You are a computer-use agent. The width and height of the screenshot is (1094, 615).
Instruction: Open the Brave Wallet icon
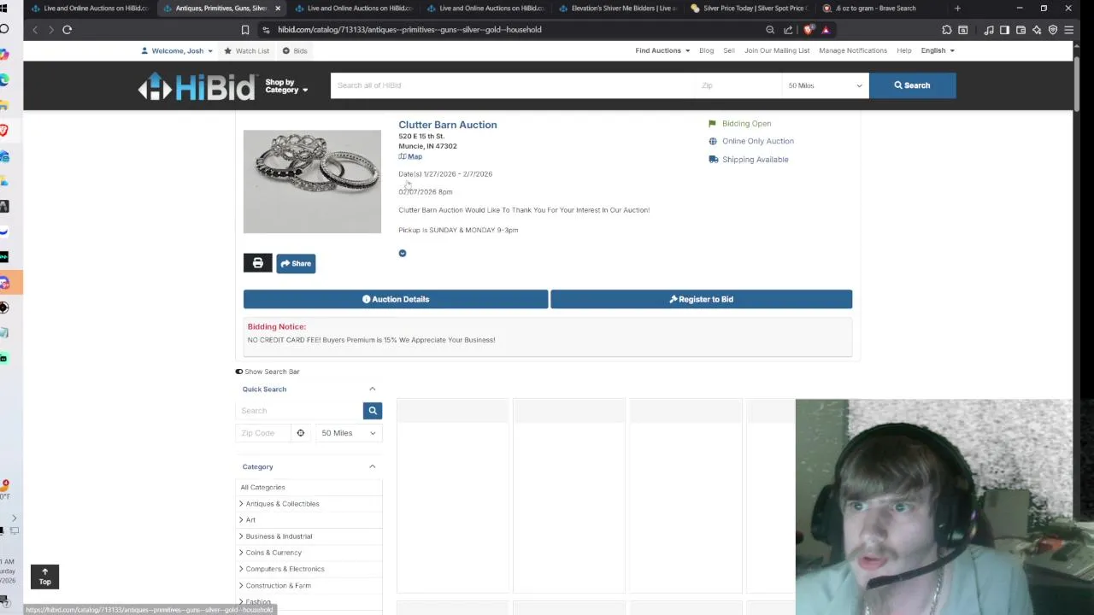pos(1020,30)
